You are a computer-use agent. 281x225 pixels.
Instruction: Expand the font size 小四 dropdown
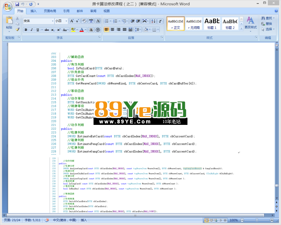[66, 21]
